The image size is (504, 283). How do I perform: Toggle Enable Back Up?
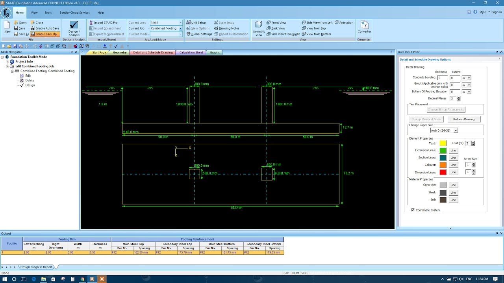tap(44, 34)
